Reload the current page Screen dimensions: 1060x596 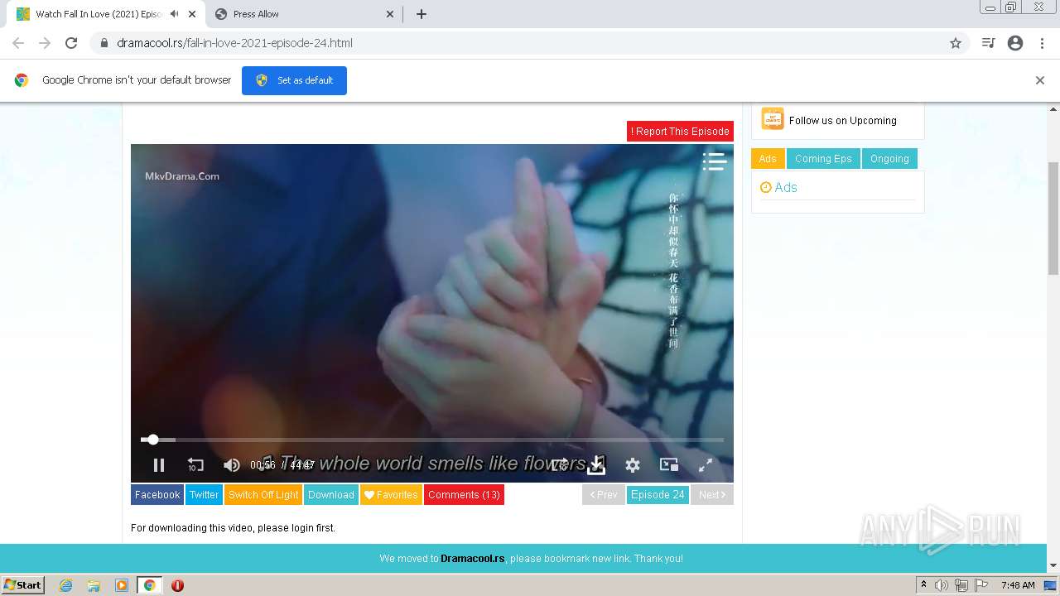(71, 43)
